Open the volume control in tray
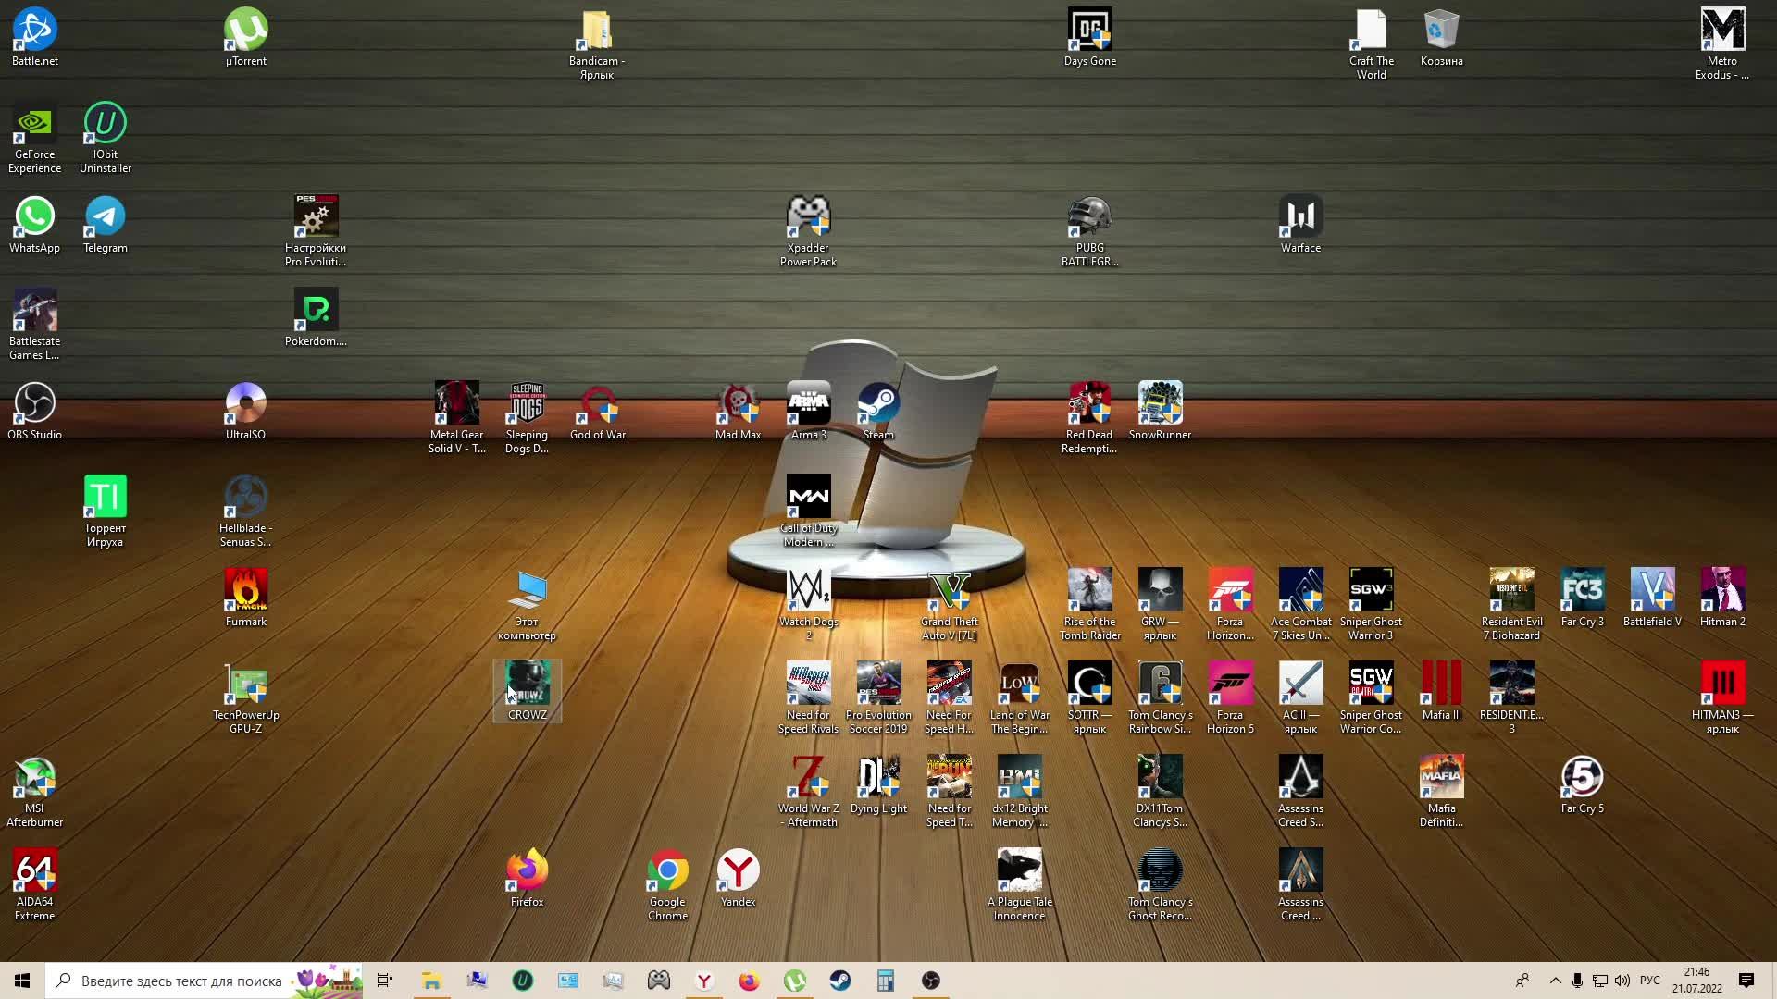 click(x=1622, y=980)
